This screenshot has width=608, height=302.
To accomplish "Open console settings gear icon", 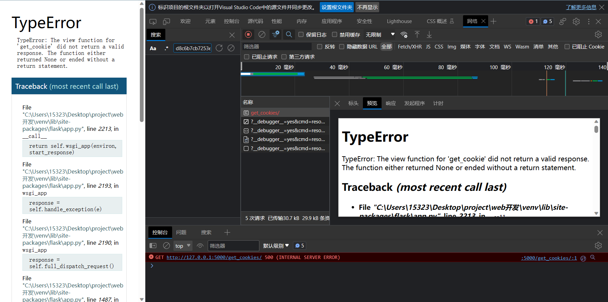I will coord(598,246).
